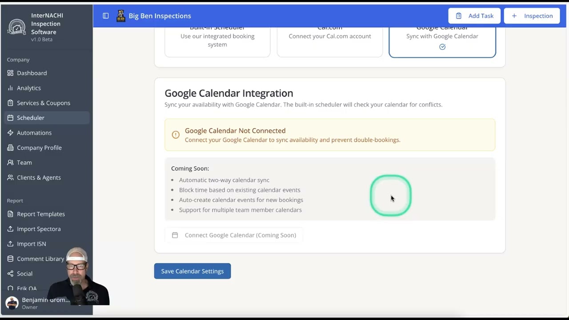Open Company Profile
Screen dimensions: 569x320
pos(47,148)
